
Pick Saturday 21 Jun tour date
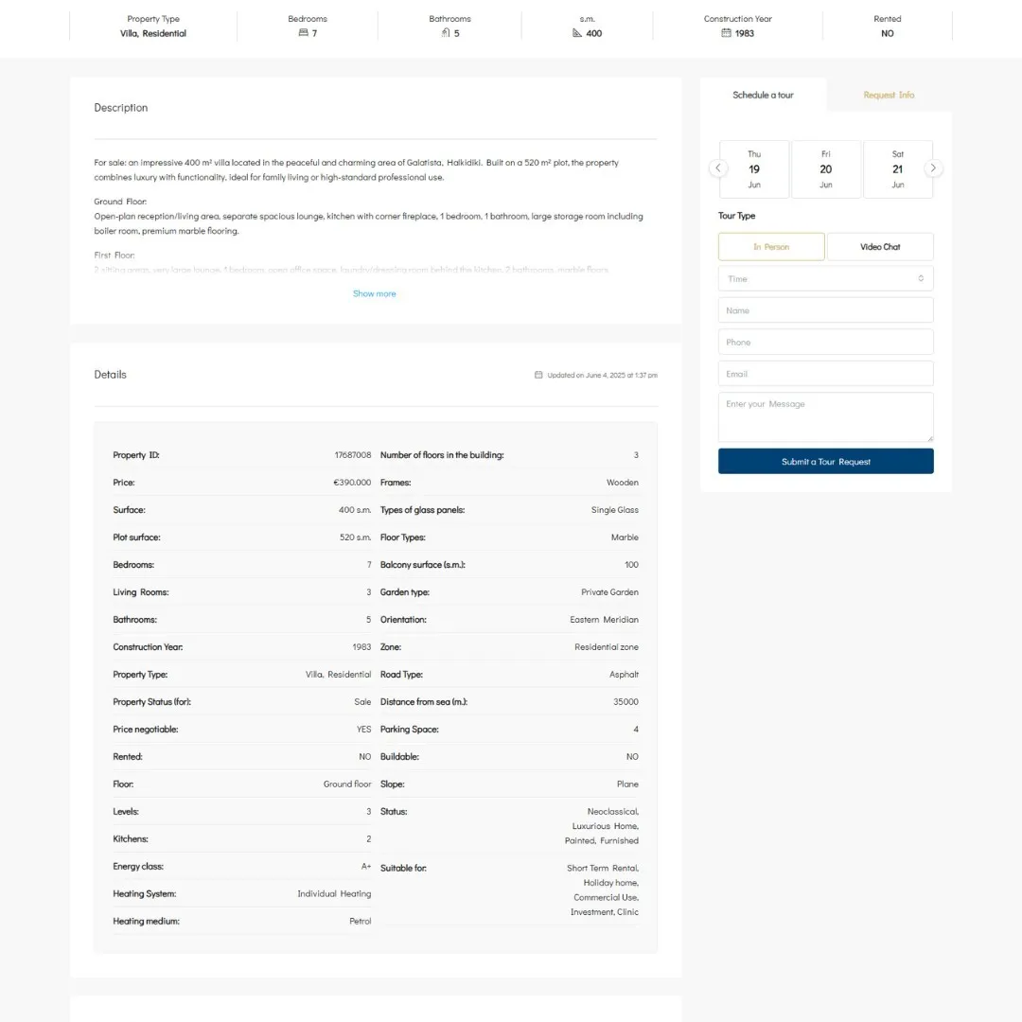point(897,169)
